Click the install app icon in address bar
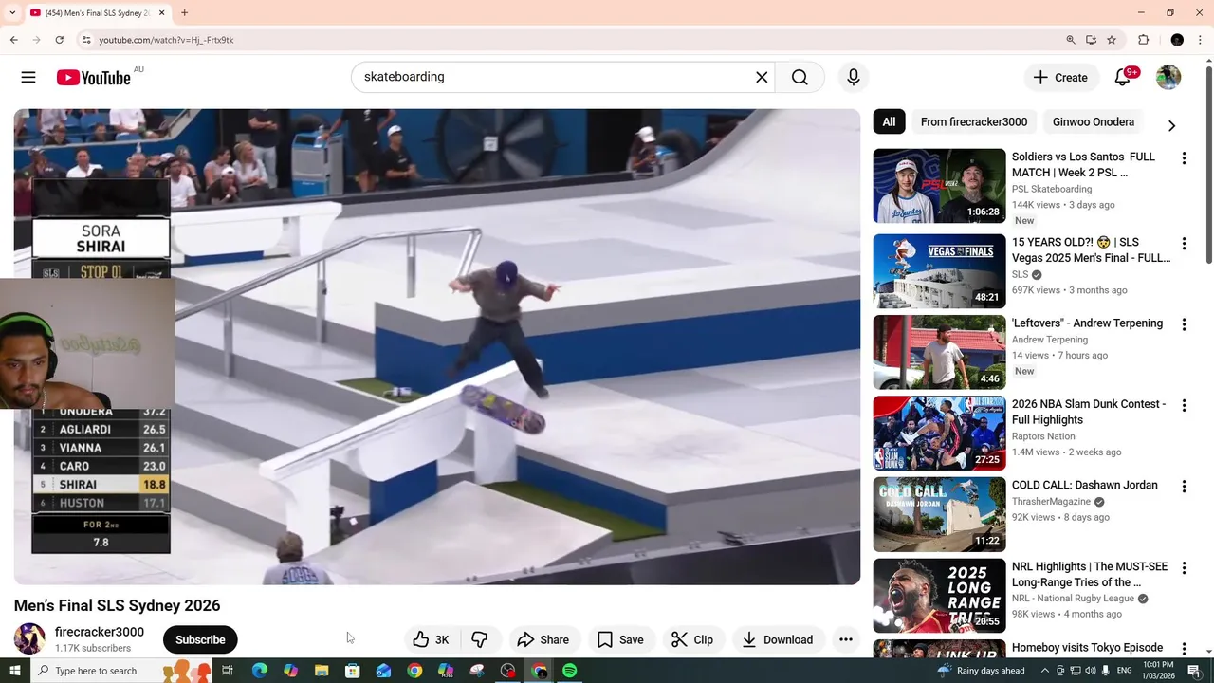Screen dimensions: 1214x683 click(1092, 40)
